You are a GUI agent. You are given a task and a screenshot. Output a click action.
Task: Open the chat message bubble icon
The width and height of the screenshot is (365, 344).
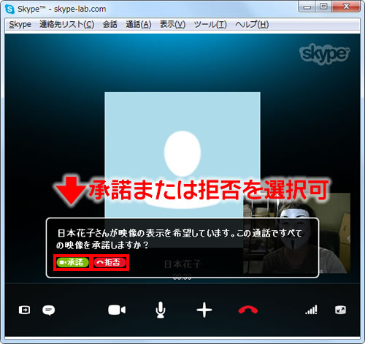pyautogui.click(x=49, y=310)
